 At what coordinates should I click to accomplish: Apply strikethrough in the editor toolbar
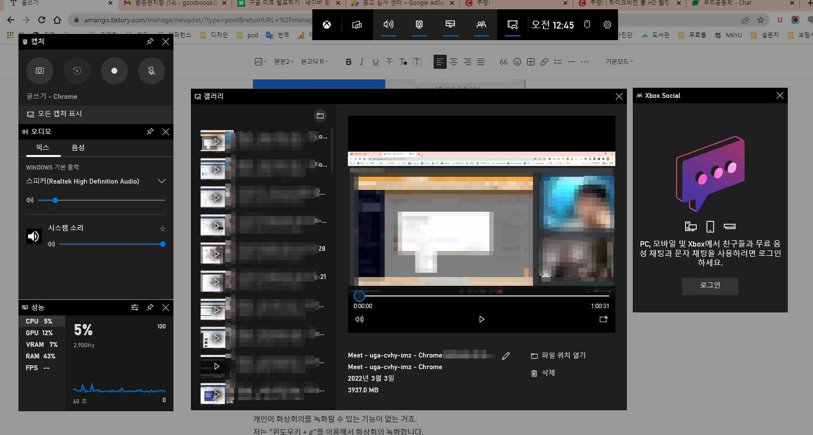point(389,62)
